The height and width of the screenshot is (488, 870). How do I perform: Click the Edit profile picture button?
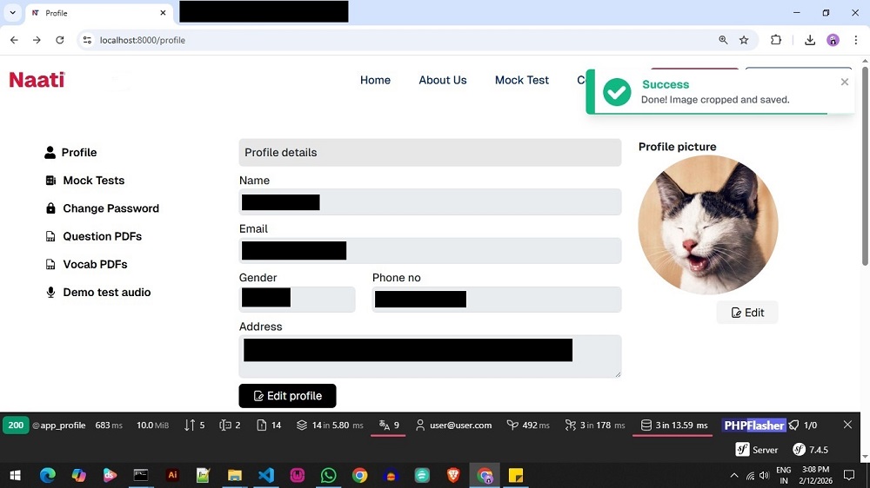coord(747,313)
